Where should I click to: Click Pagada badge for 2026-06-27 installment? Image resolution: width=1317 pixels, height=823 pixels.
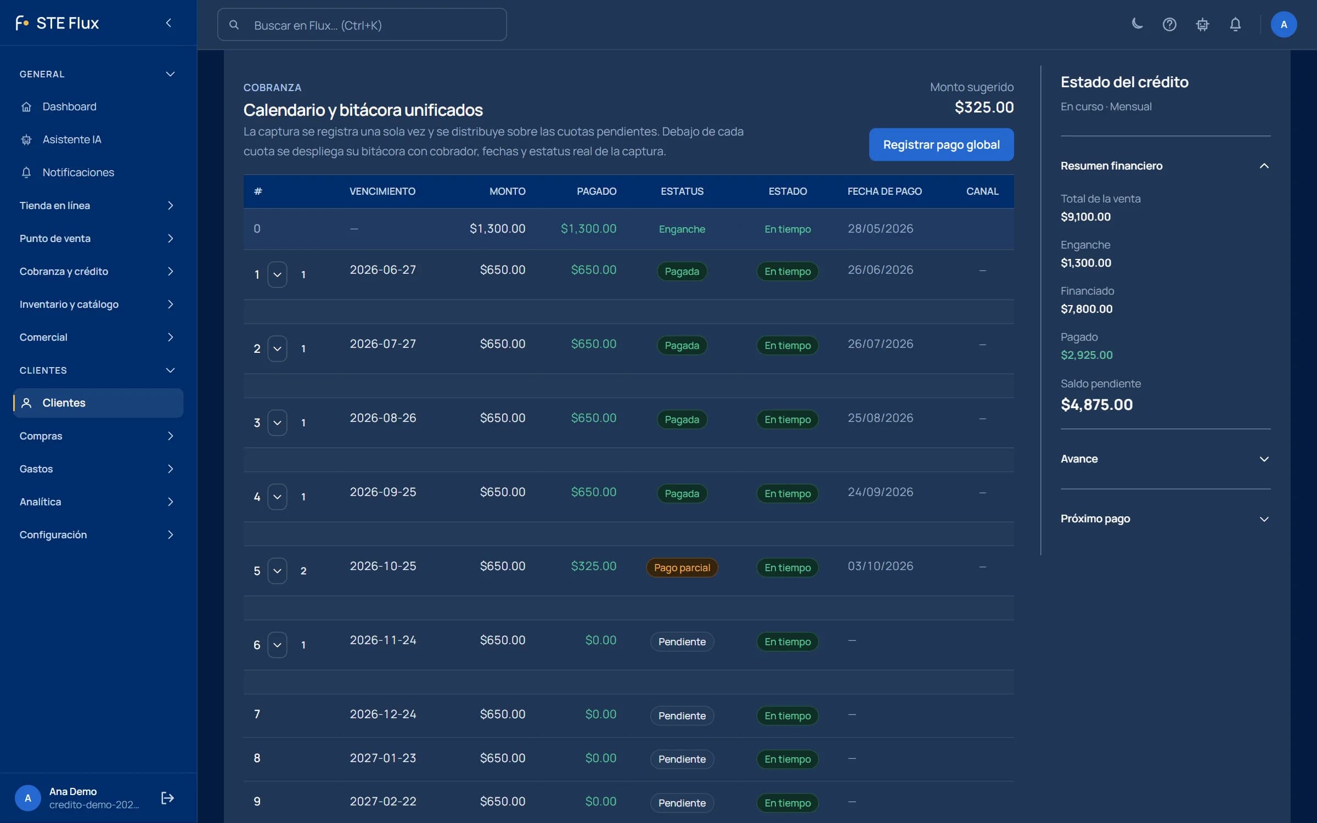682,271
